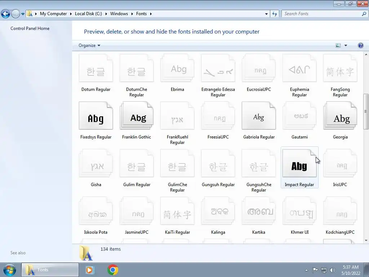Image resolution: width=369 pixels, height=277 pixels.
Task: Open the view options dropdown arrow
Action: 346,45
